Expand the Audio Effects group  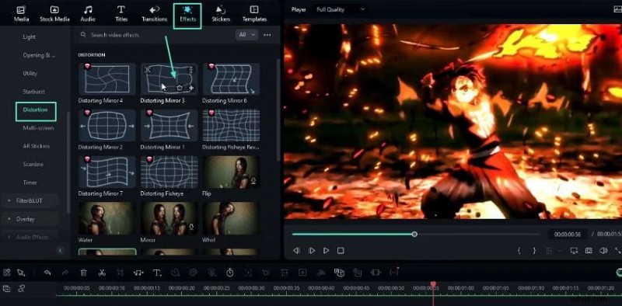30,237
